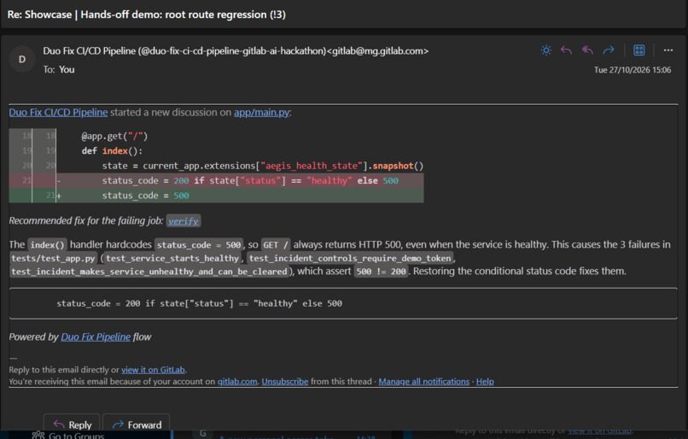Click inline code test_service_starts_healthy
Screen dimensions: 688x439
point(172,258)
